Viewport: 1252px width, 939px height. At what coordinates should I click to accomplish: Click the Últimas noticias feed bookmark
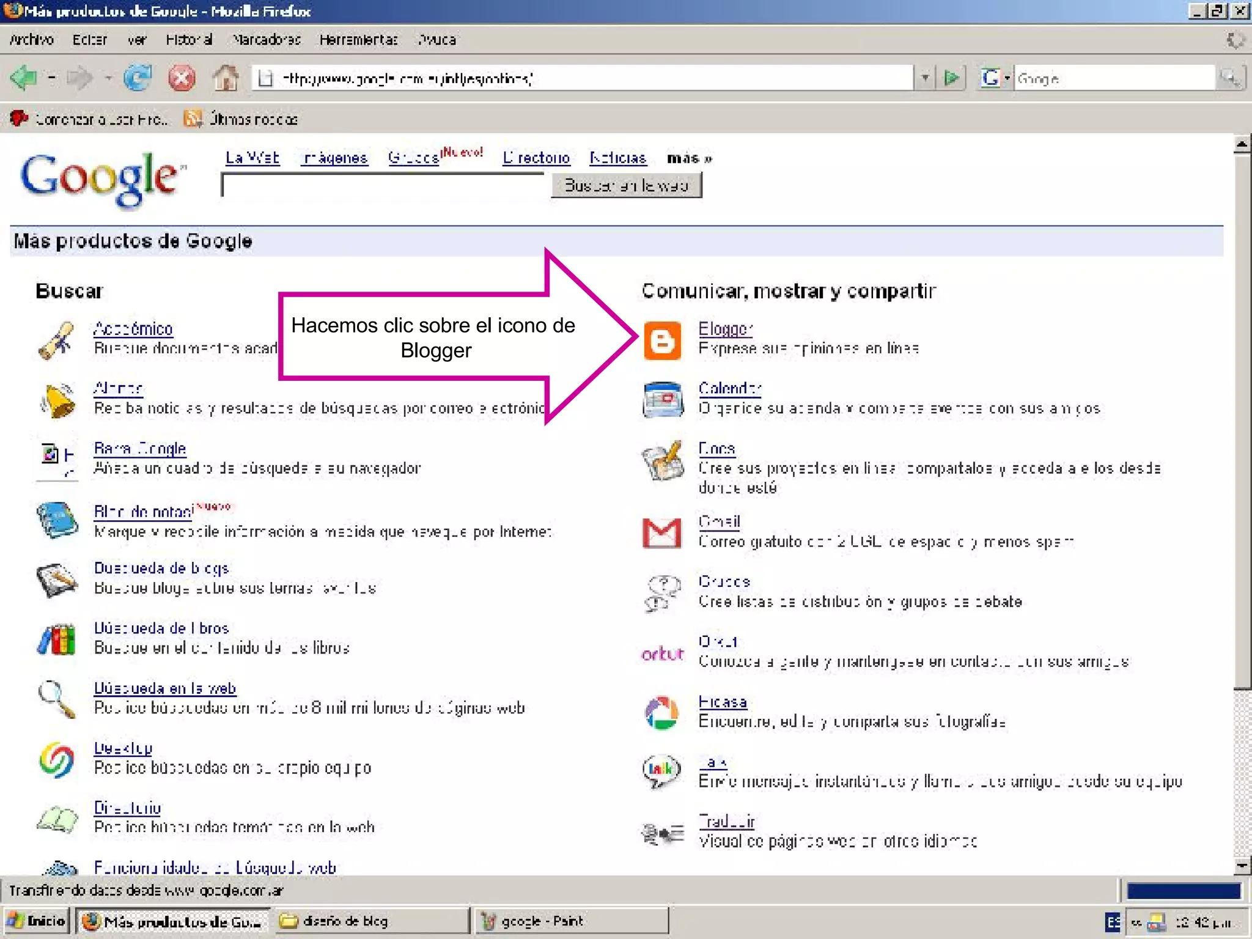[241, 119]
